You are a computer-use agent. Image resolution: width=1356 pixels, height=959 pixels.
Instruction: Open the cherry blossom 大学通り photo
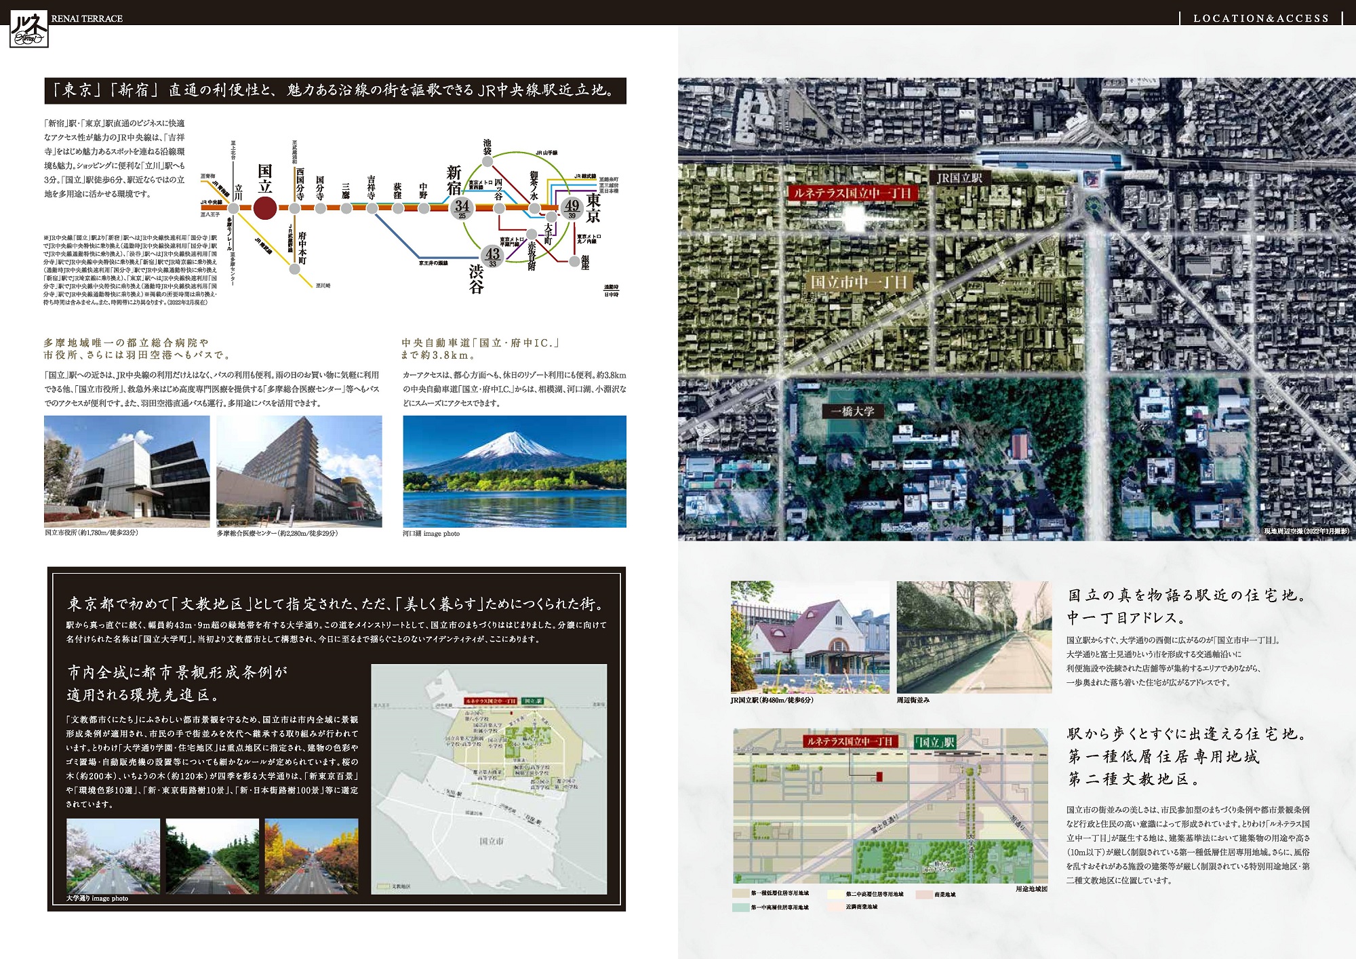point(113,856)
